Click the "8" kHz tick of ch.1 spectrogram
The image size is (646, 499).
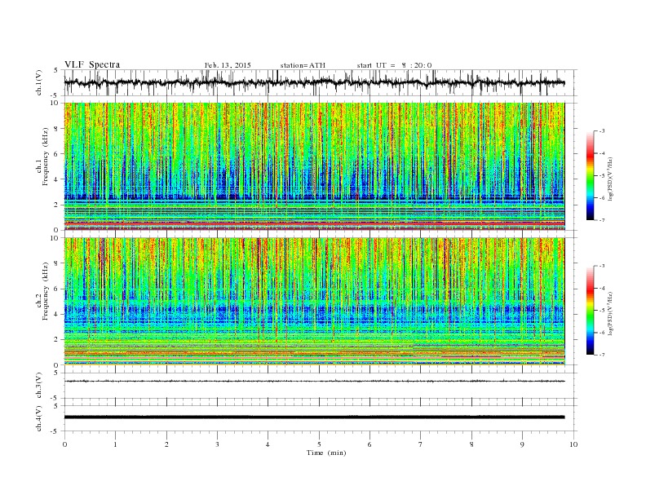(57, 129)
